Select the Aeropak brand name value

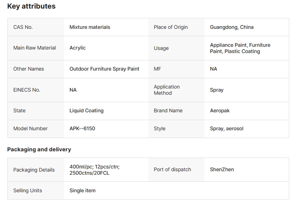tap(219, 111)
